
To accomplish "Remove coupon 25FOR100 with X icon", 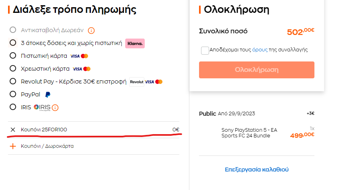I will tap(13, 129).
